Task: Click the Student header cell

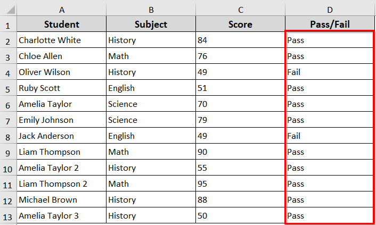Action: 61,24
